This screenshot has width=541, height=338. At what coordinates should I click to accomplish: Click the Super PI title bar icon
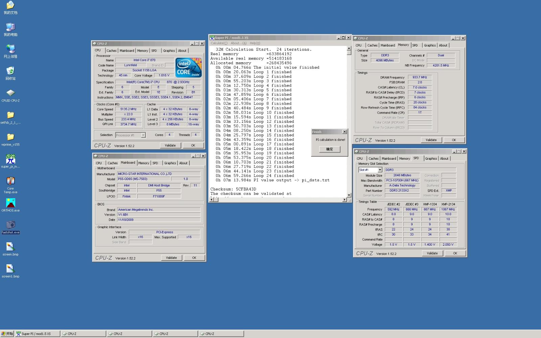pos(212,38)
